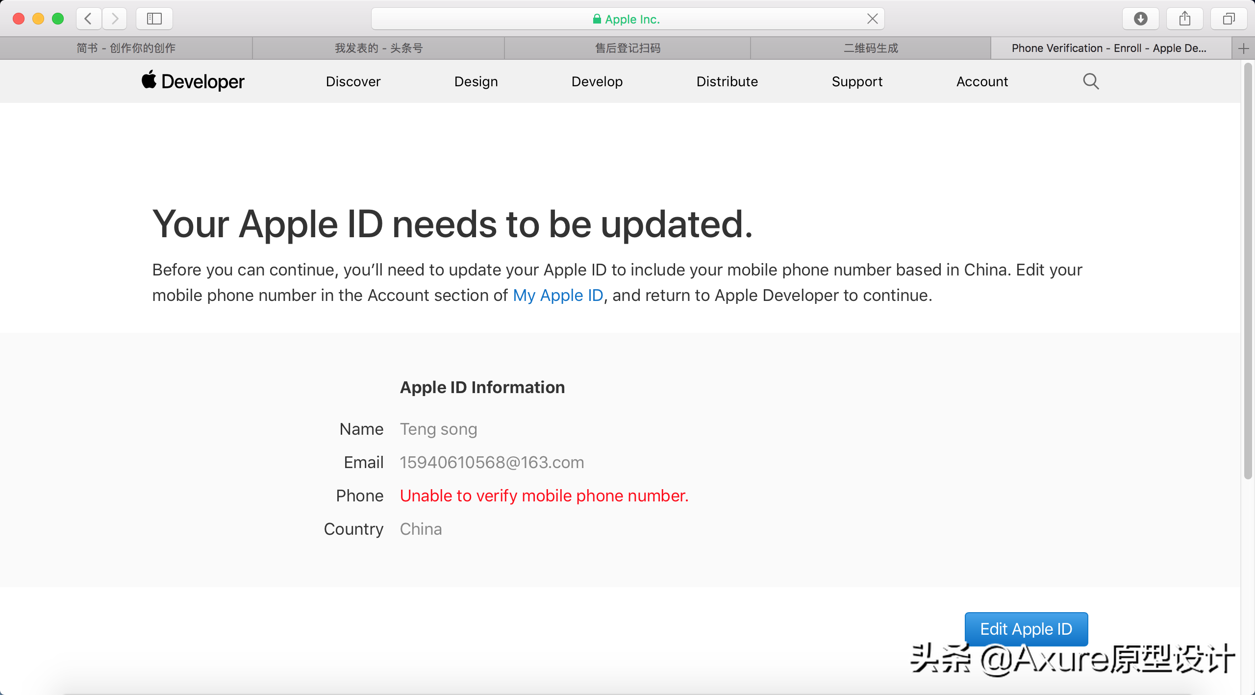Click the name value Teng song
1255x695 pixels.
(438, 429)
